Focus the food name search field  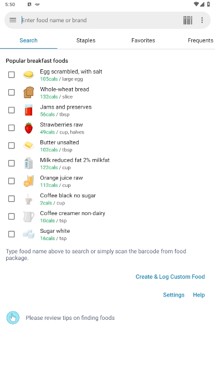click(x=100, y=20)
